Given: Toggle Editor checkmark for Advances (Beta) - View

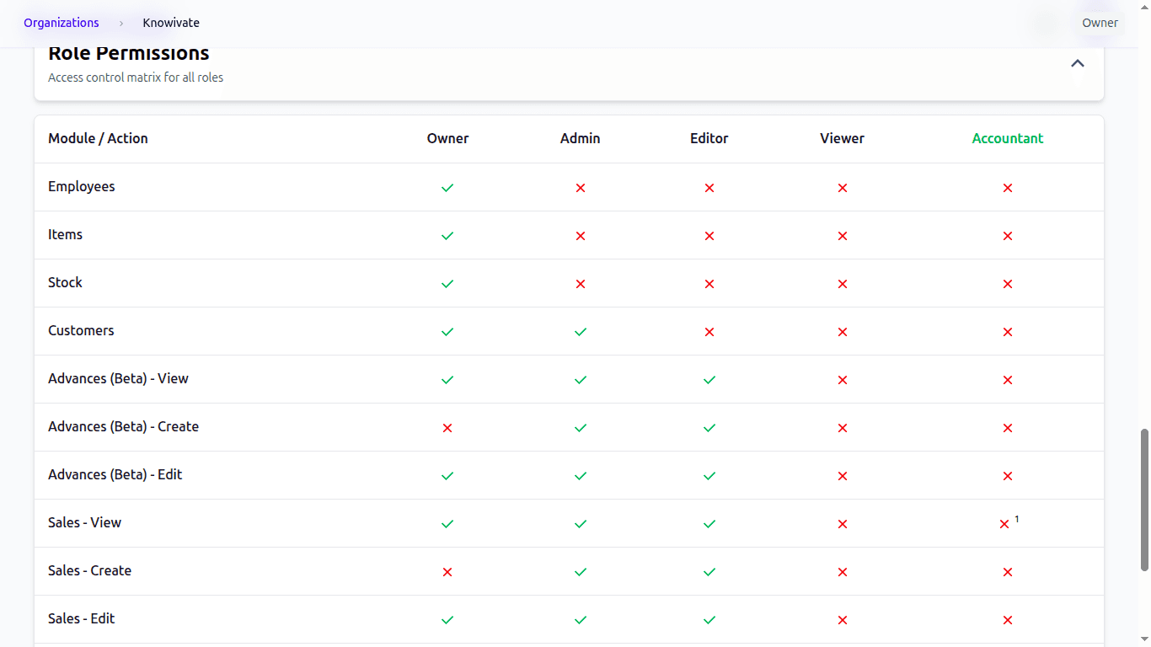Looking at the screenshot, I should pyautogui.click(x=709, y=380).
